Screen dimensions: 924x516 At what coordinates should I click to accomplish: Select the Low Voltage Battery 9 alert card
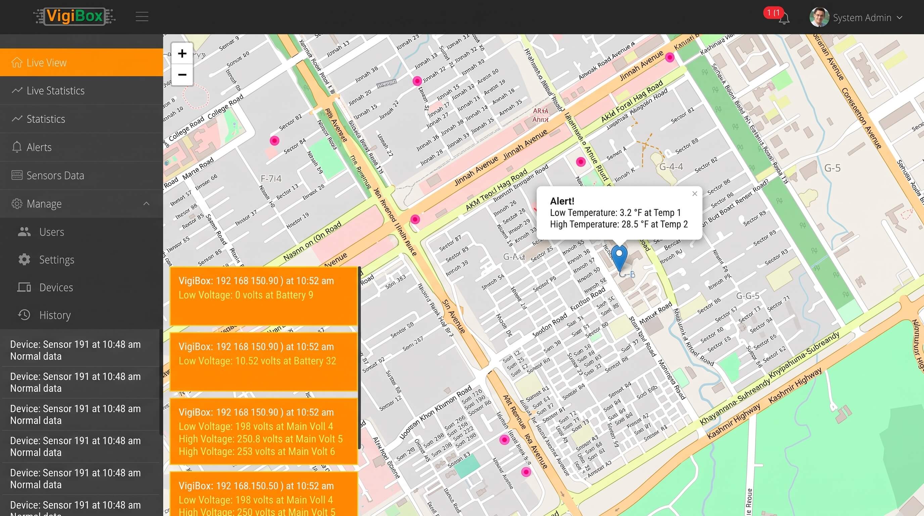264,296
